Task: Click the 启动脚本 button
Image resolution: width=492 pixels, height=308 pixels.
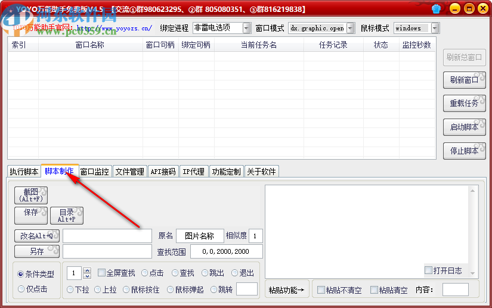Action: 464,127
